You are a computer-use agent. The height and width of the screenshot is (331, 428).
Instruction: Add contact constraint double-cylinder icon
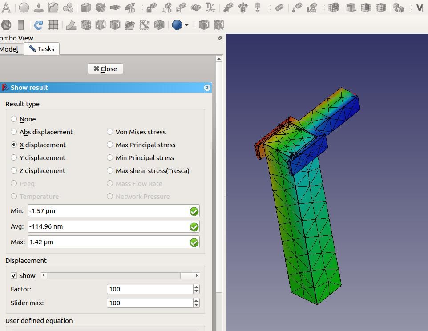click(x=196, y=8)
